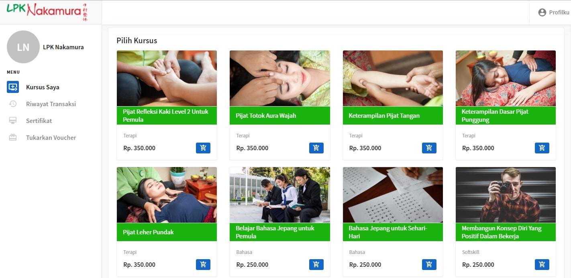571x278 pixels.
Task: Add Pijat Refleksi Kaki Level 2 to cart
Action: (203, 148)
